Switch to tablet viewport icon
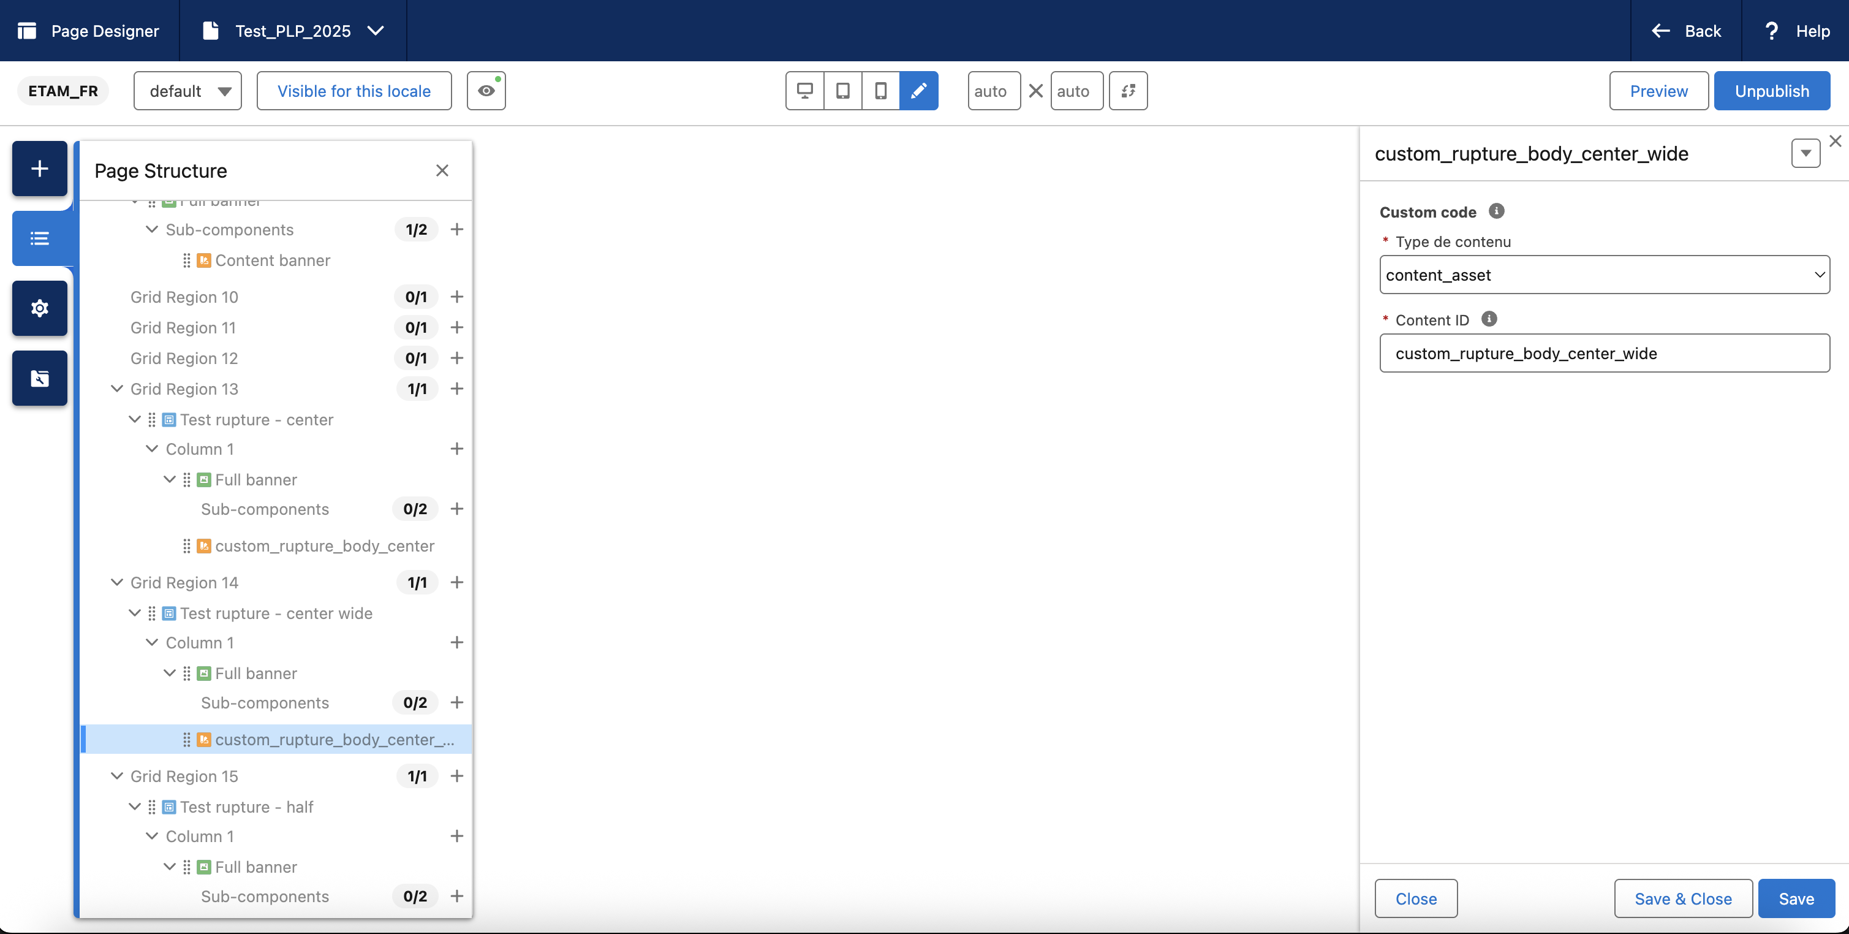This screenshot has width=1849, height=934. point(842,91)
